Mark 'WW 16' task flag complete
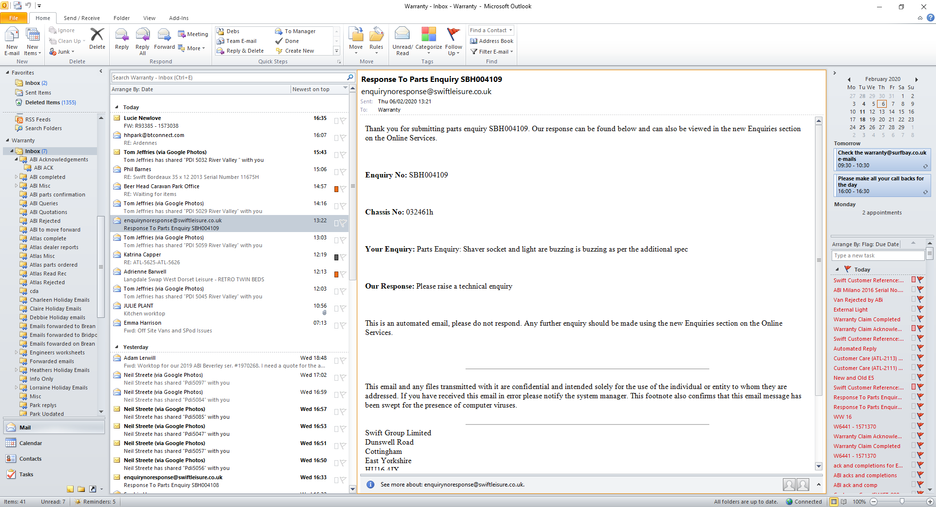 (920, 416)
